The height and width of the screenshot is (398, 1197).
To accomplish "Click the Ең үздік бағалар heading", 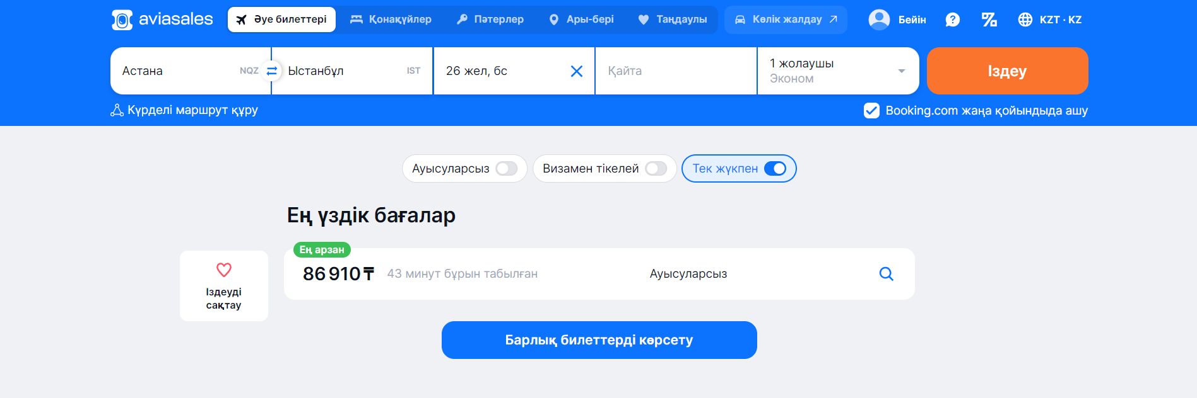I will pyautogui.click(x=371, y=215).
